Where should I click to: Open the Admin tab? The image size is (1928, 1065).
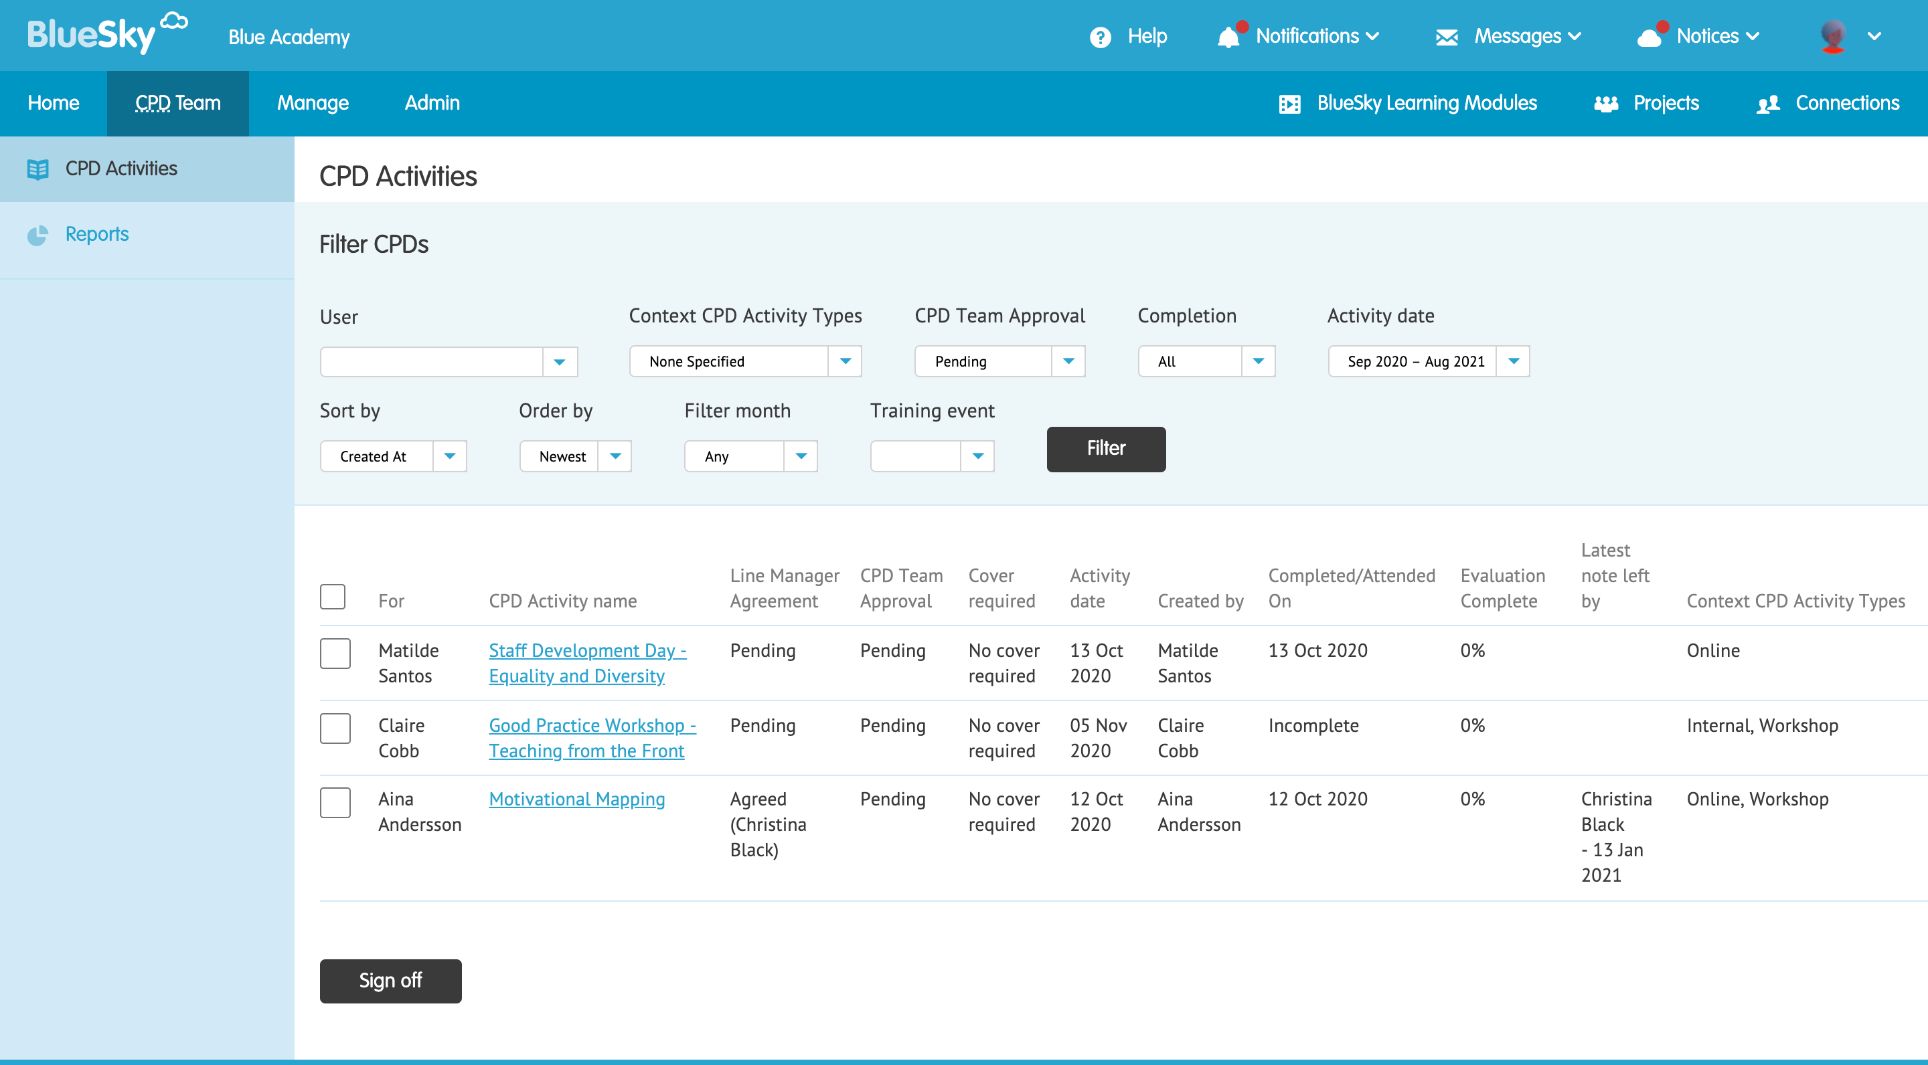432,103
